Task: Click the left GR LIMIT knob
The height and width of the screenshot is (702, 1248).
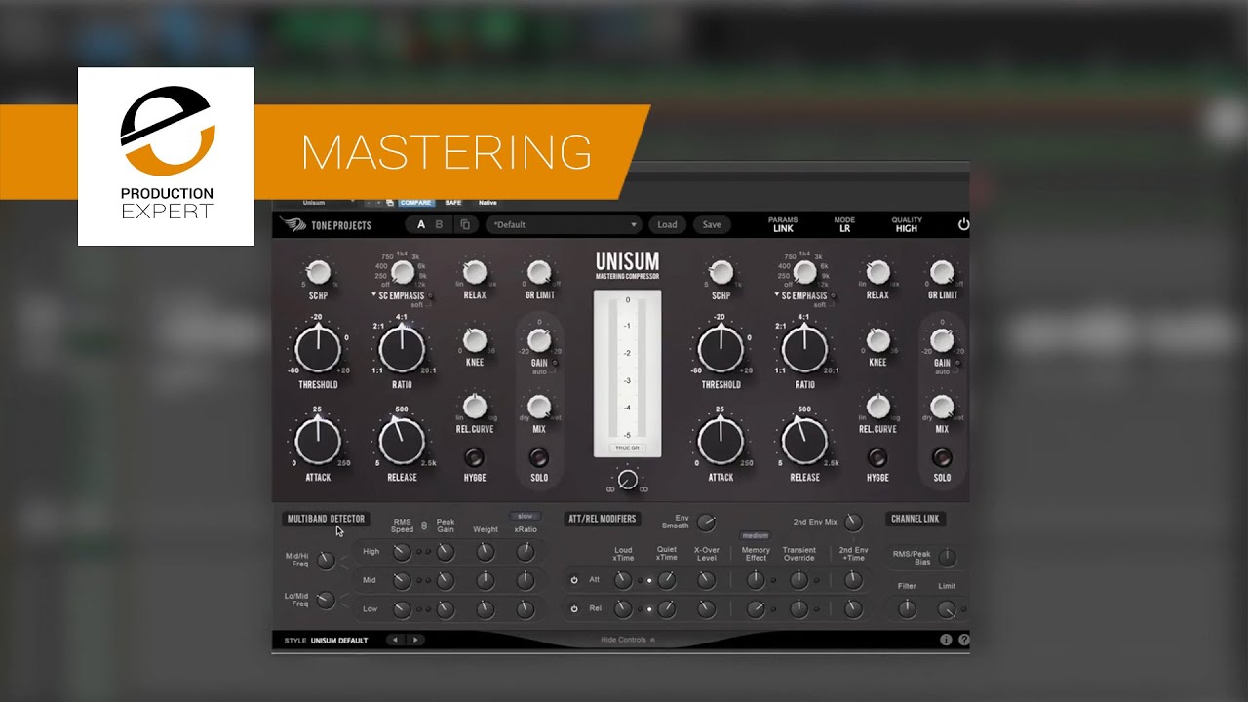Action: click(x=539, y=272)
